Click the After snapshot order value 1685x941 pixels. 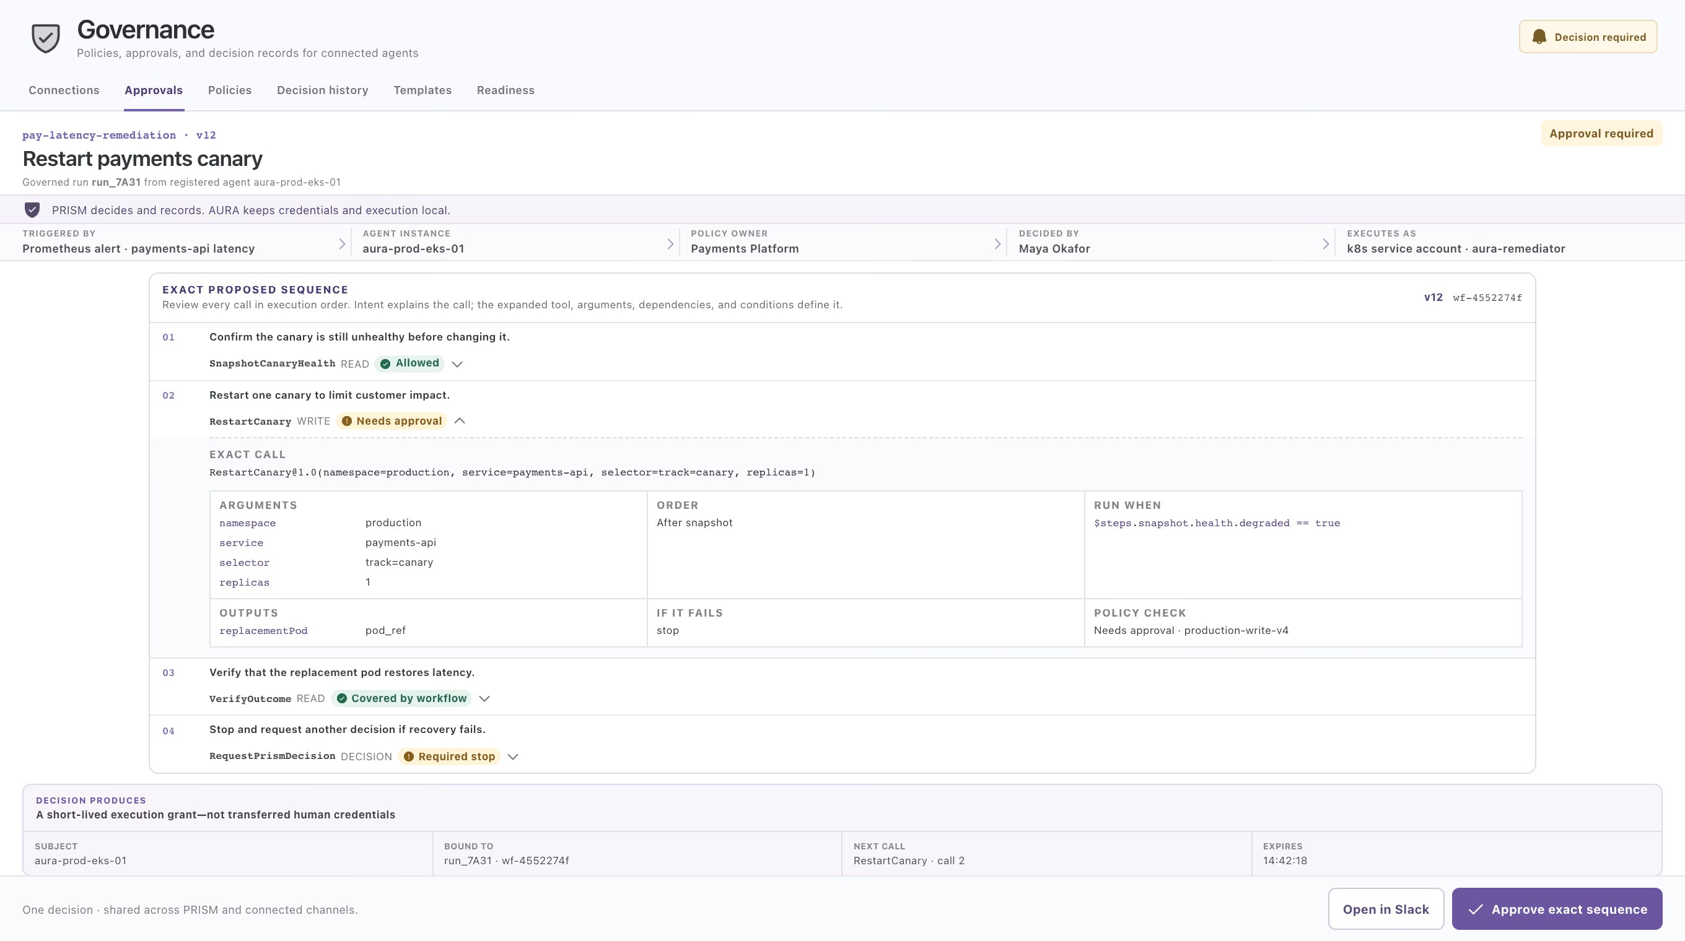[694, 523]
